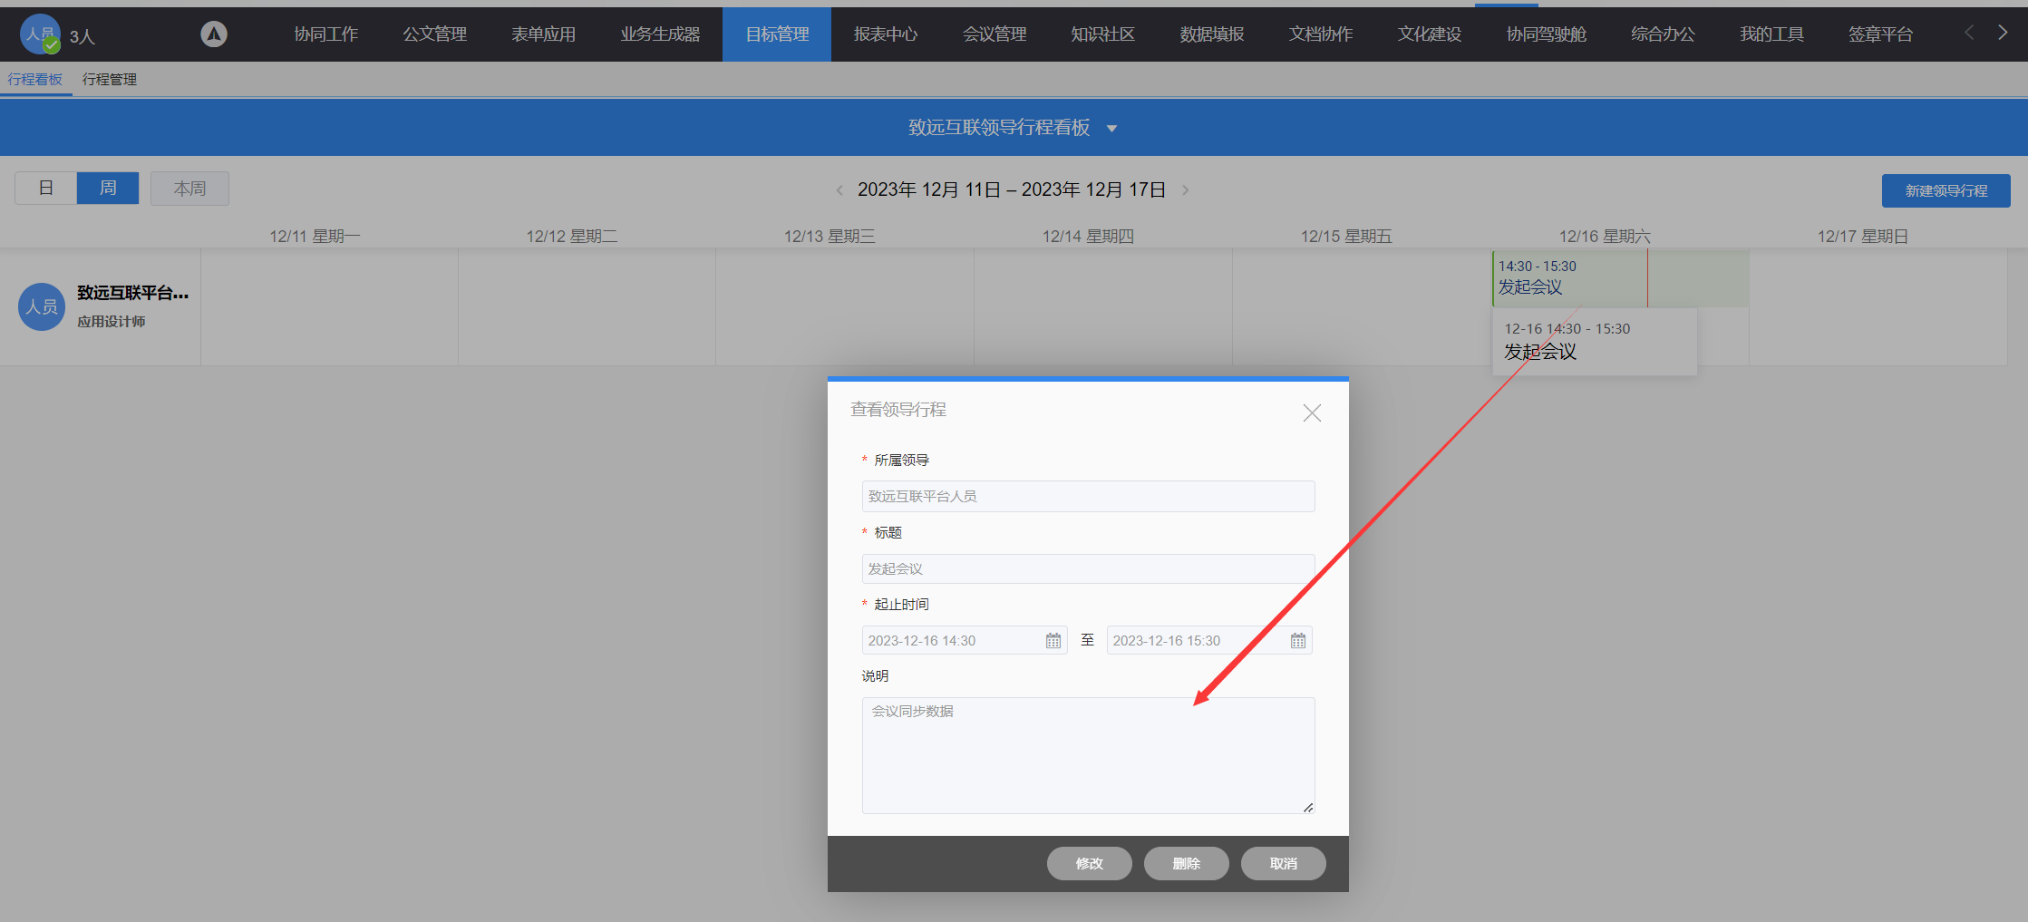This screenshot has width=2028, height=922.
Task: Open the 综合办公 menu
Action: 1663,34
